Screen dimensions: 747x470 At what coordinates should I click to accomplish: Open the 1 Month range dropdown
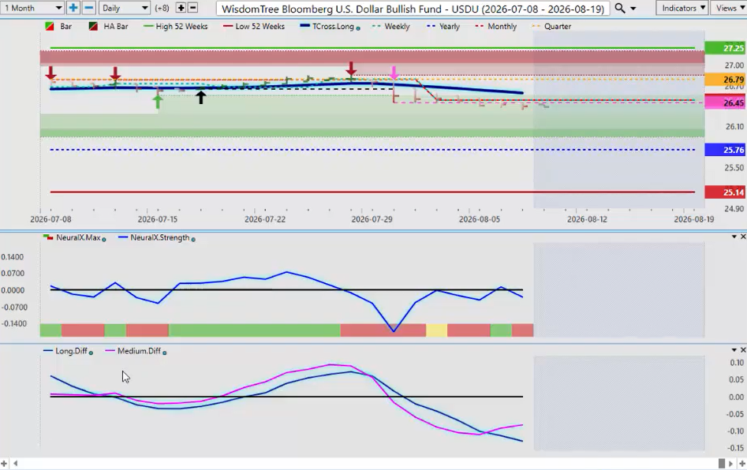coord(32,8)
